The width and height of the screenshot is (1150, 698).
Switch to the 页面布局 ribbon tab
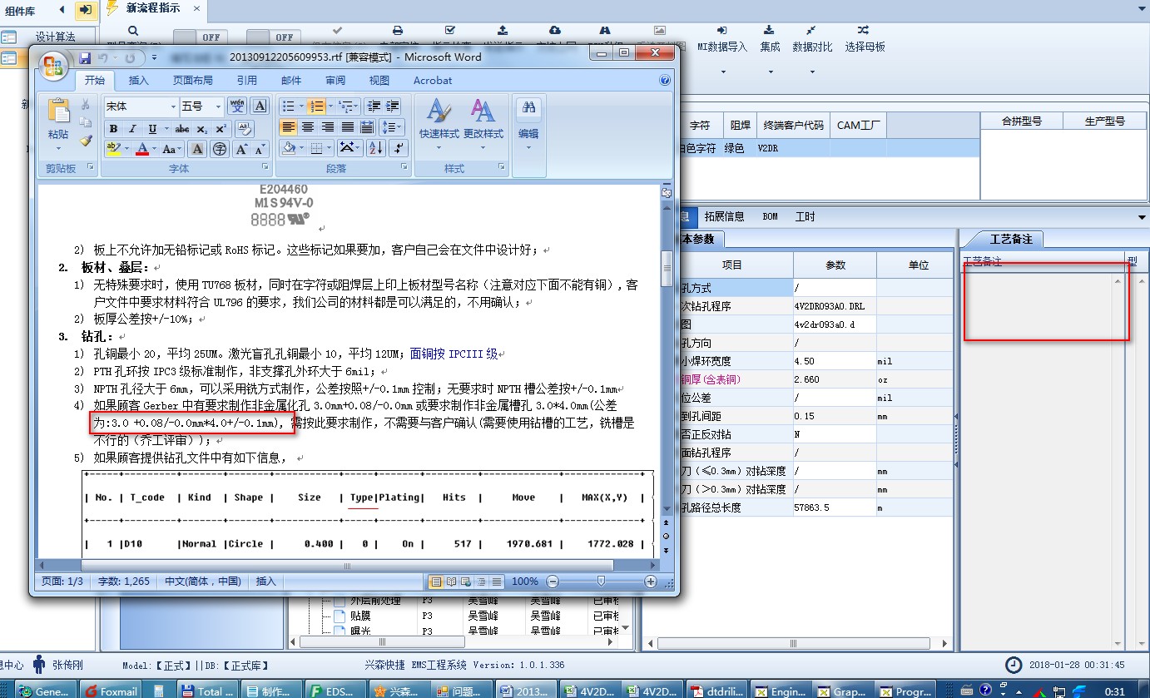click(x=193, y=81)
